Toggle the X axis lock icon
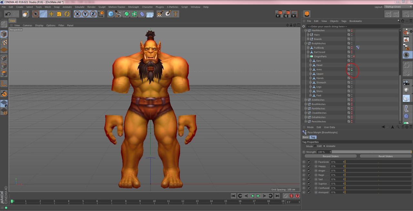 click(77, 14)
